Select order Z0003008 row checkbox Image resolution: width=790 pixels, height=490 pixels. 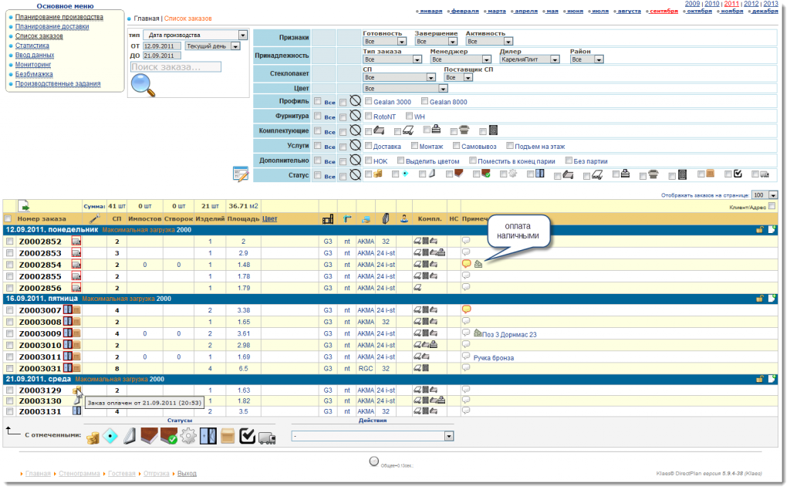[x=9, y=322]
